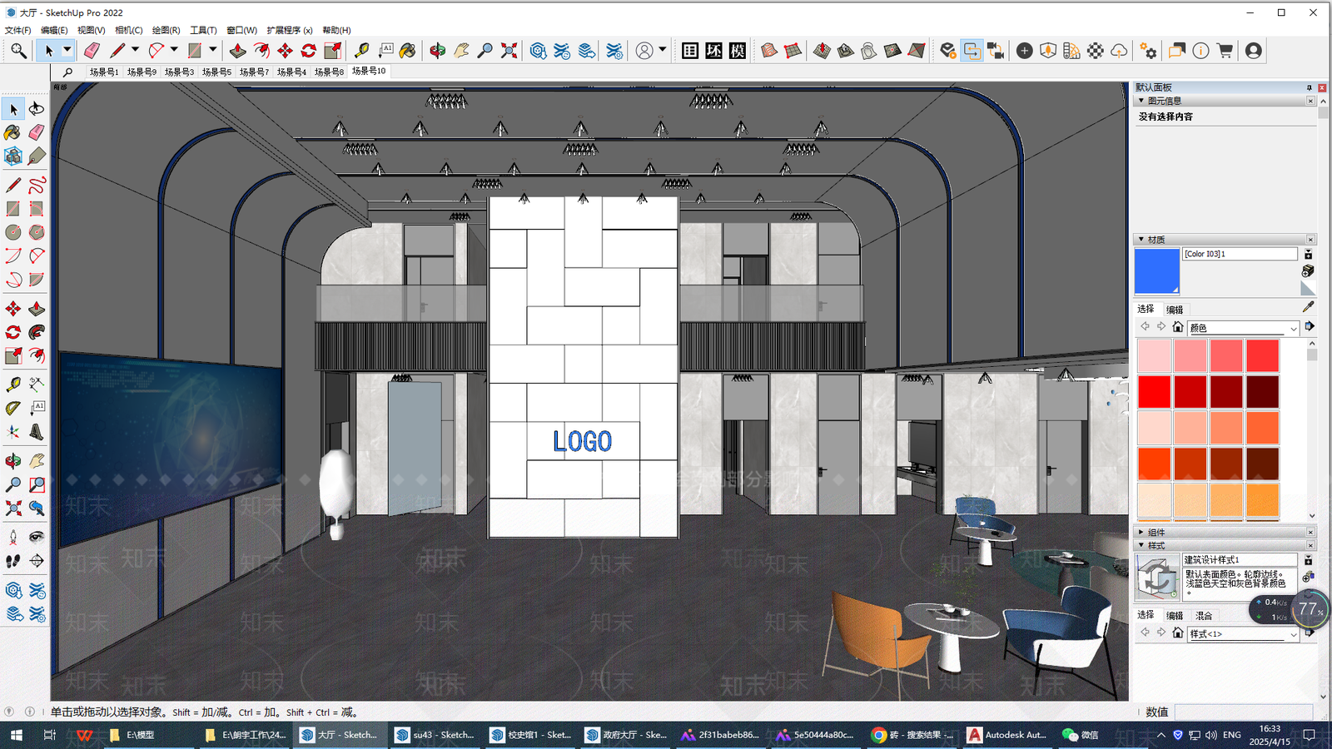1332x749 pixels.
Task: Open the 文件(F) menu
Action: [18, 30]
